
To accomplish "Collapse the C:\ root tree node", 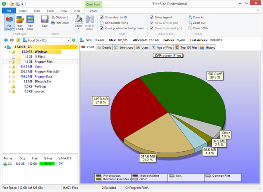I will click(5, 47).
